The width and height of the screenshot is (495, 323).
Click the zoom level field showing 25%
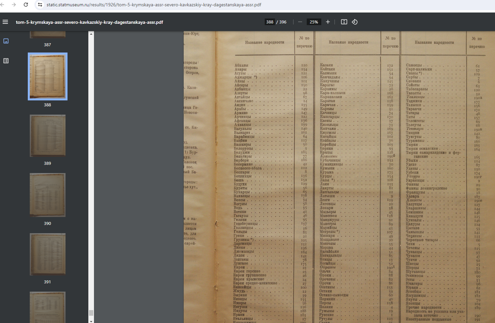[314, 22]
